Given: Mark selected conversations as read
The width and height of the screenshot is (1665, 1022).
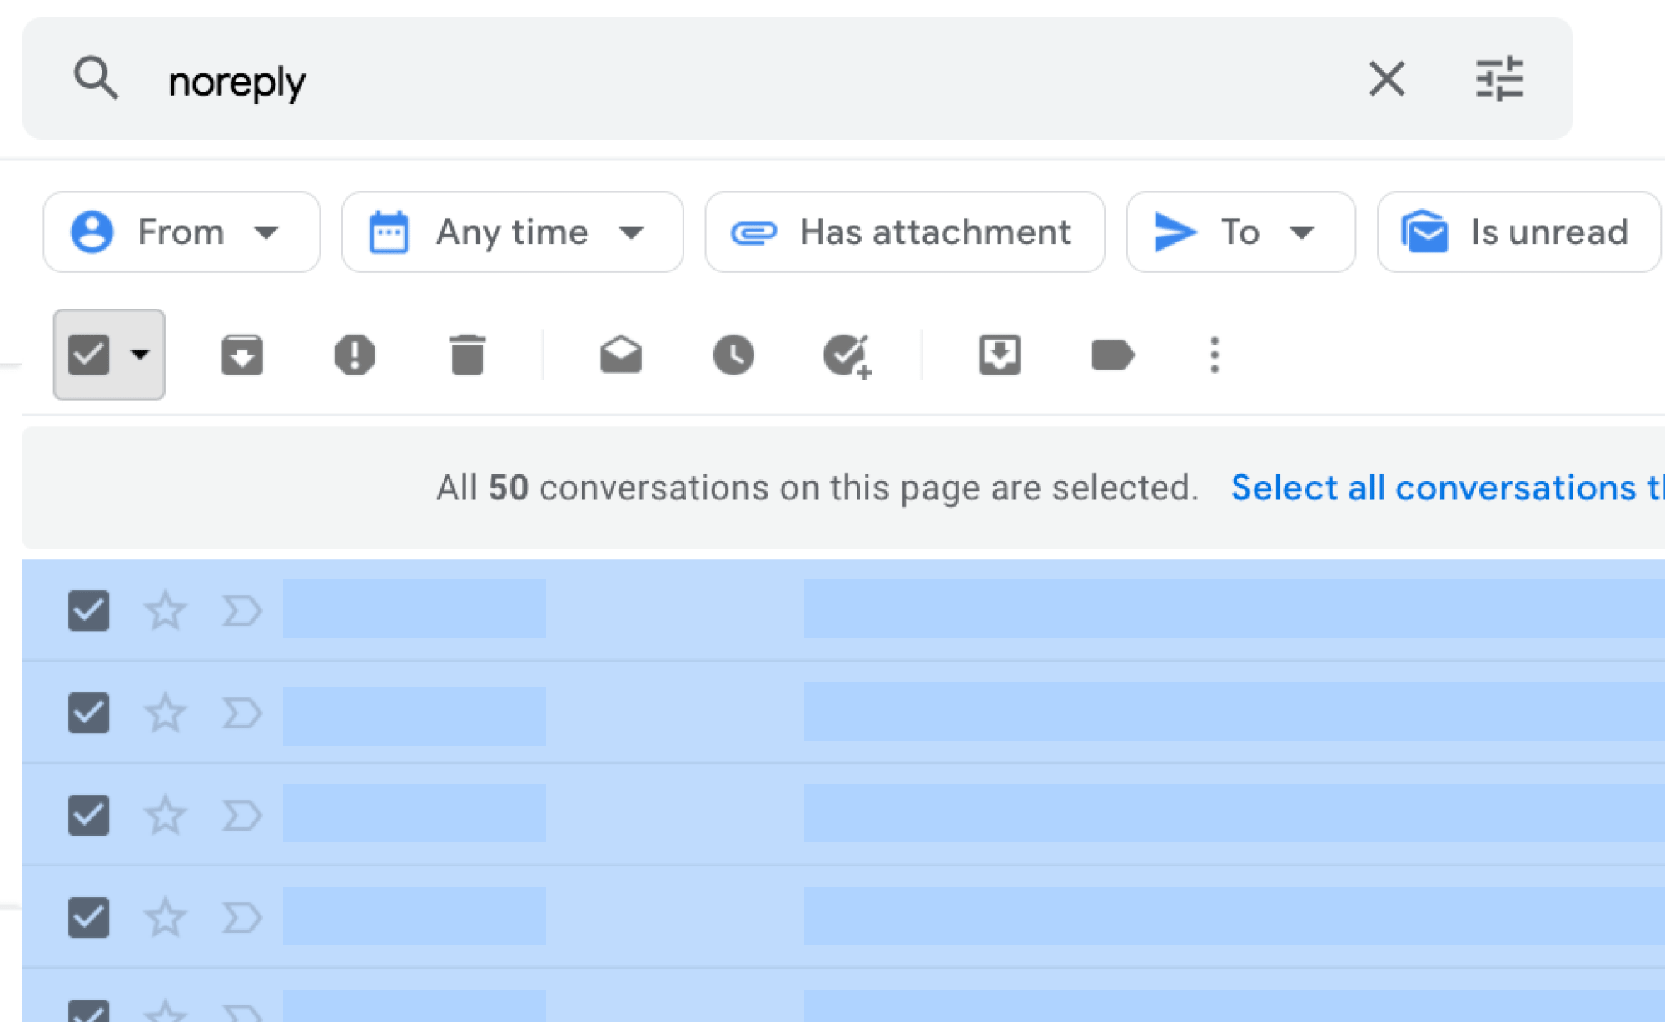Looking at the screenshot, I should point(621,355).
